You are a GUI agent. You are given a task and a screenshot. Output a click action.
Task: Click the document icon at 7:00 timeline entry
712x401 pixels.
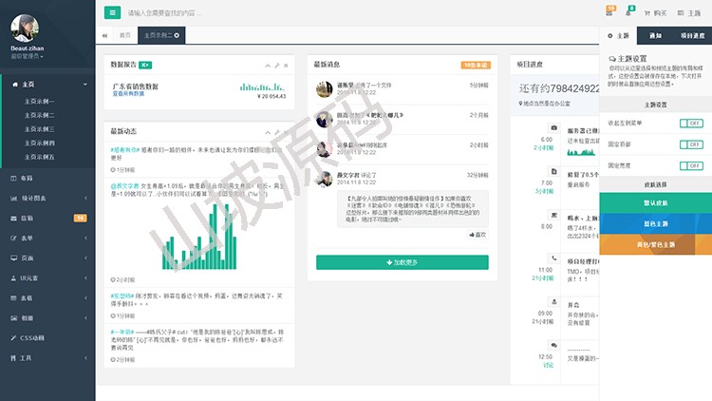[553, 171]
